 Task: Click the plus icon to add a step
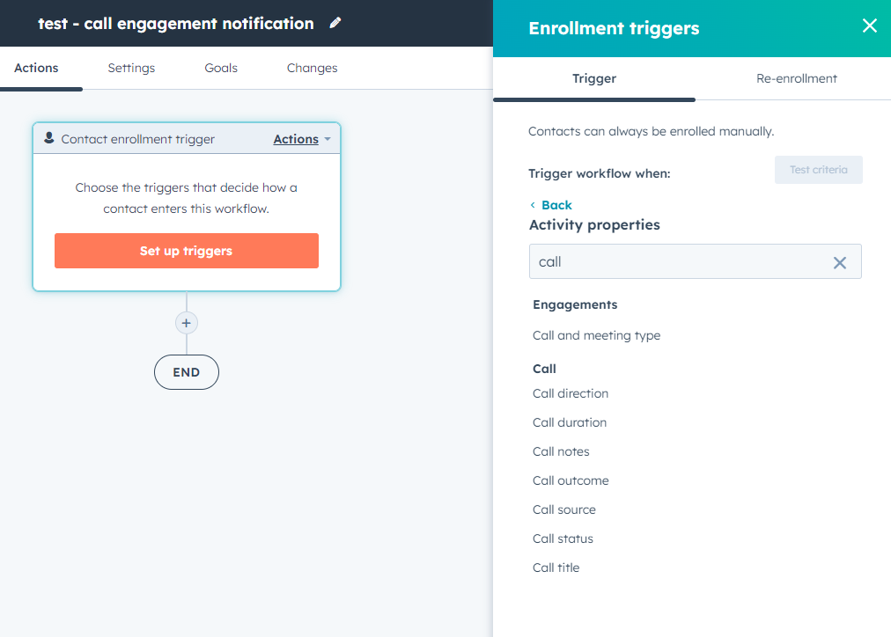pos(186,323)
